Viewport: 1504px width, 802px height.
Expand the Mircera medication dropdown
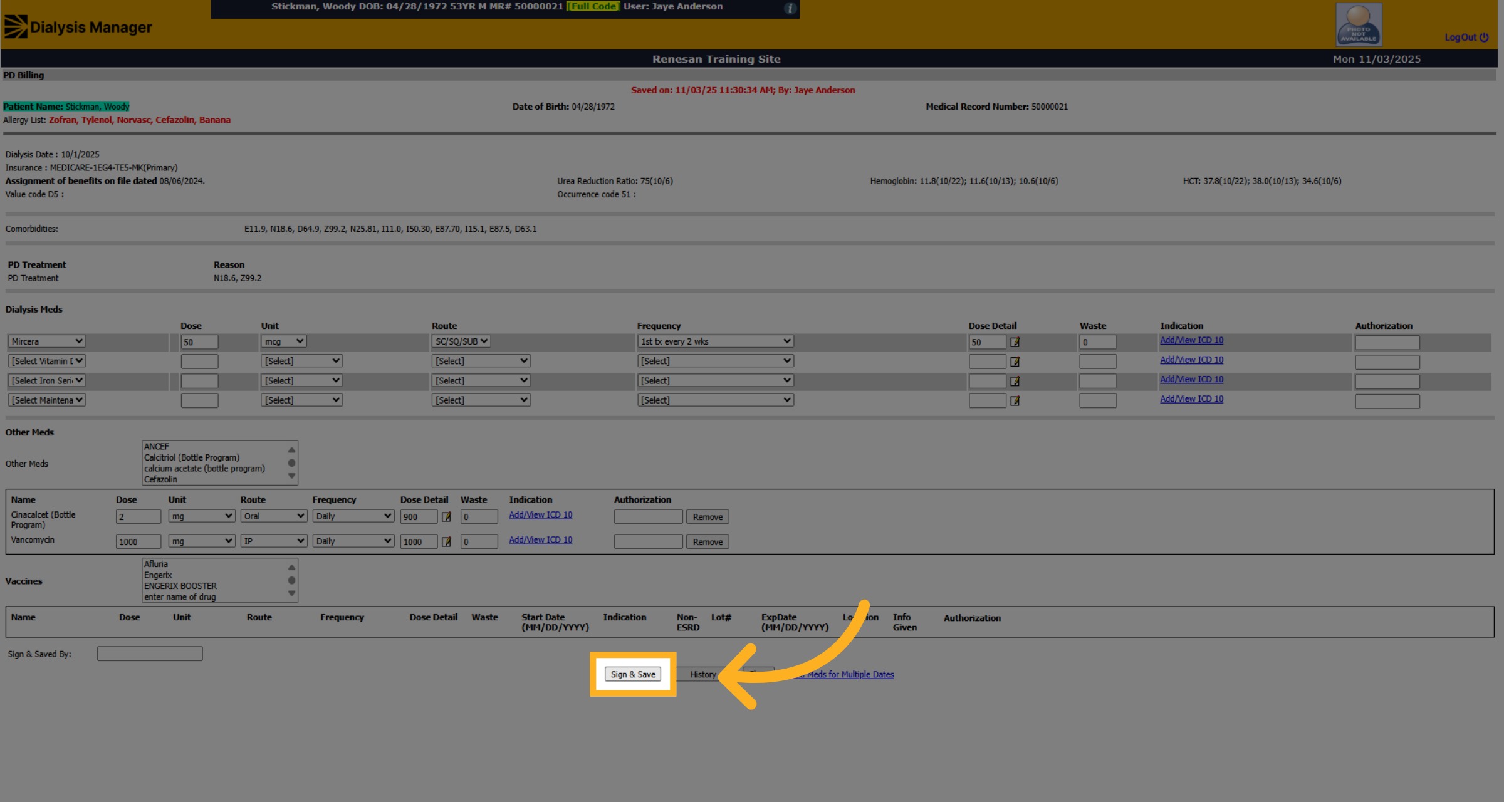point(47,341)
